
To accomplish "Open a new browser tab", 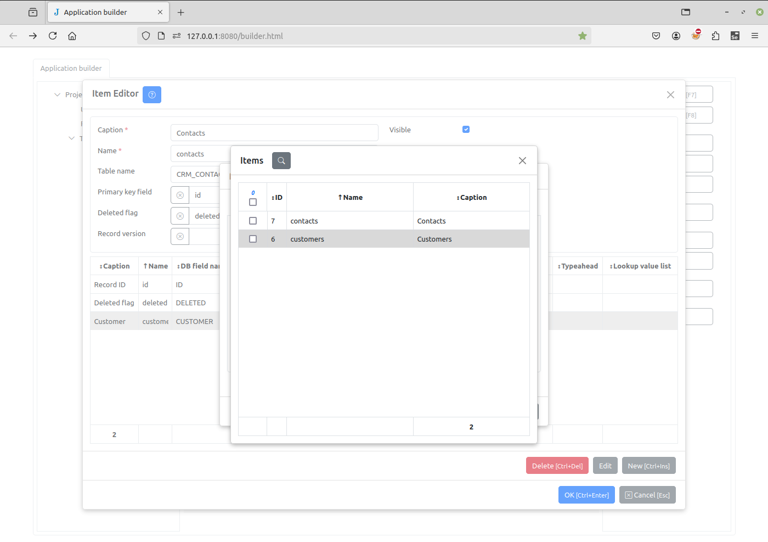I will (x=181, y=12).
